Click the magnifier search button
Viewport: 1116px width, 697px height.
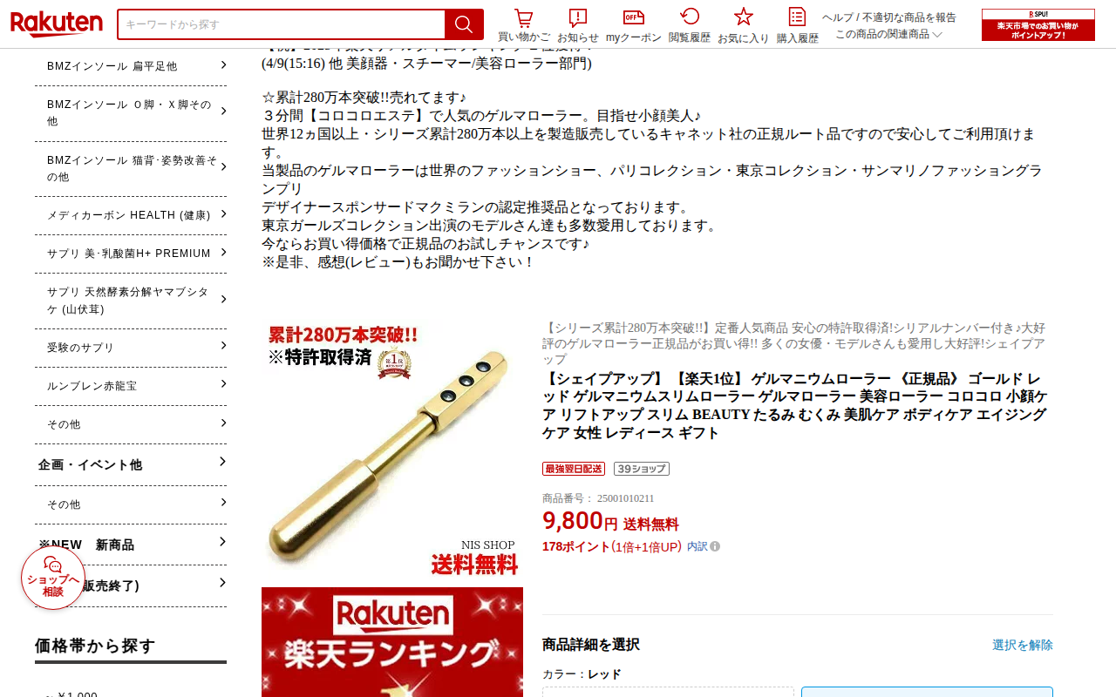[x=464, y=24]
